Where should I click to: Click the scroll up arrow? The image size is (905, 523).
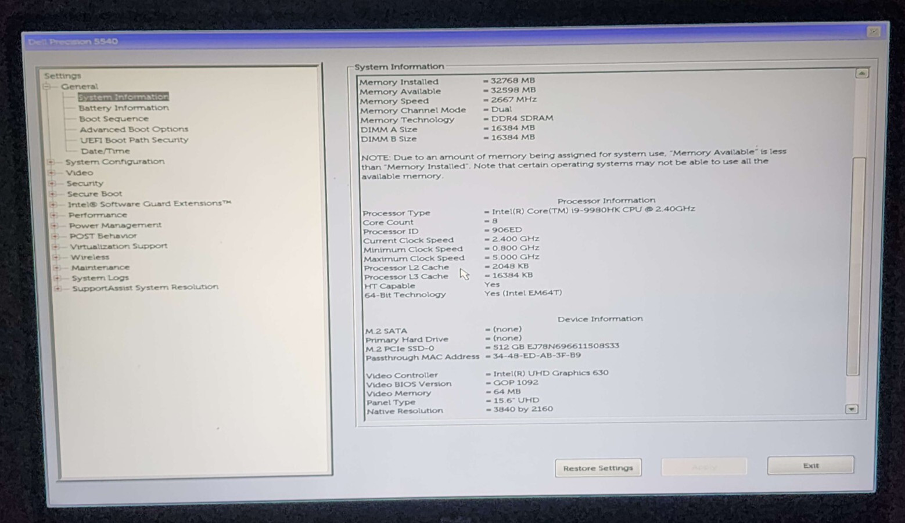click(x=862, y=74)
